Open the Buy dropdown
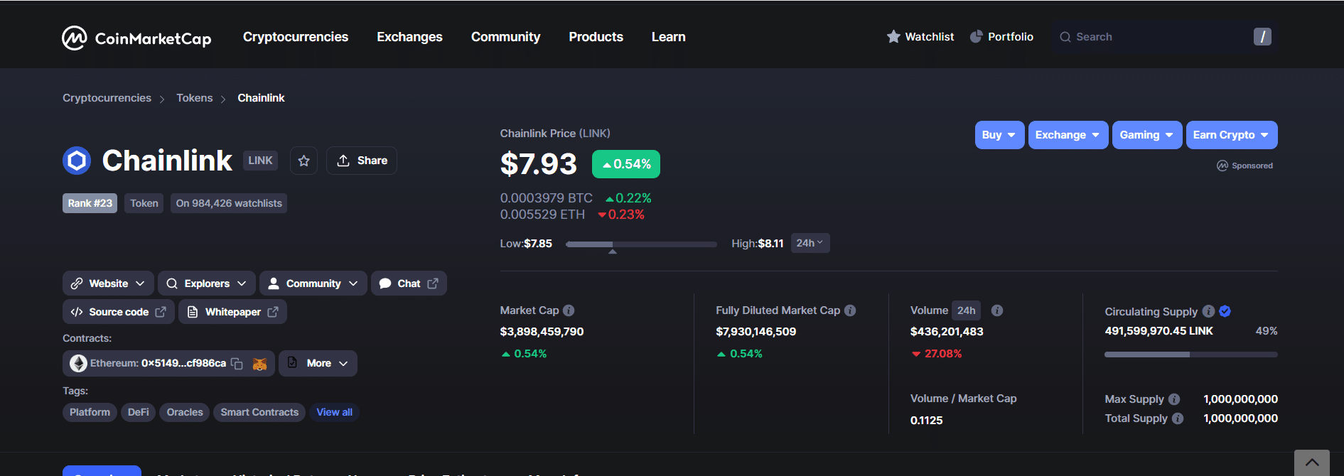 click(999, 135)
